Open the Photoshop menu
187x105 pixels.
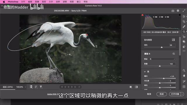click(13, 2)
